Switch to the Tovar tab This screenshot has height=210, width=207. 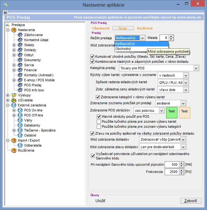coord(123,28)
